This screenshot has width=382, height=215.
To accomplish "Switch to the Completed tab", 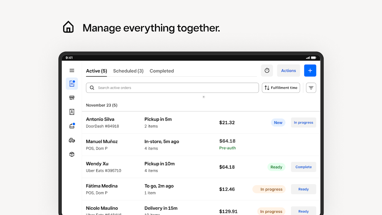I will pos(162,71).
